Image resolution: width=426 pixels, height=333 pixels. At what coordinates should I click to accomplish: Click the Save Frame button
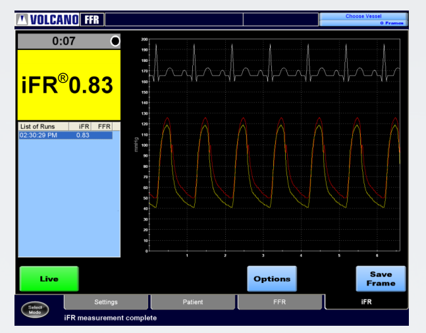(x=381, y=278)
